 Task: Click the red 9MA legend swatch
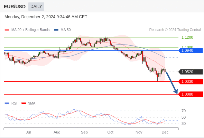coord(24,103)
